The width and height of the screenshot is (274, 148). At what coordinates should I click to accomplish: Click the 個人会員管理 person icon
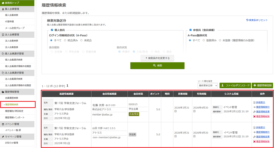[x=3, y=9]
